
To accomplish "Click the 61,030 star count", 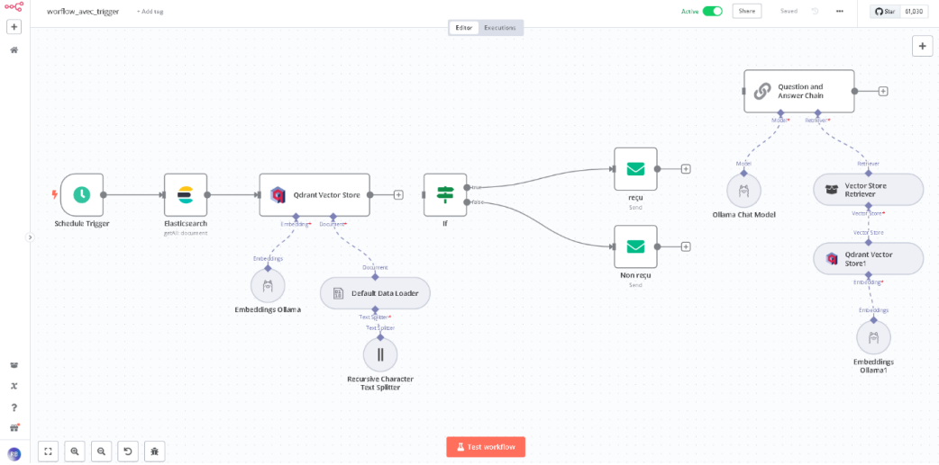I will click(x=915, y=11).
